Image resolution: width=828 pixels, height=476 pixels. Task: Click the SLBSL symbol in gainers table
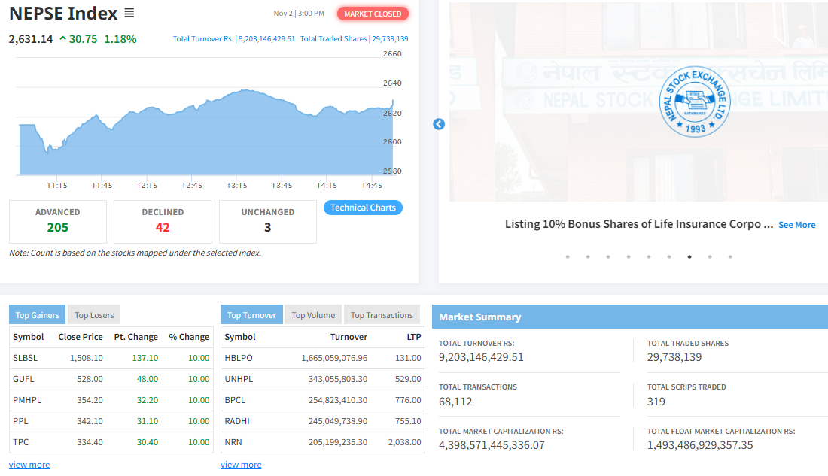coord(25,358)
